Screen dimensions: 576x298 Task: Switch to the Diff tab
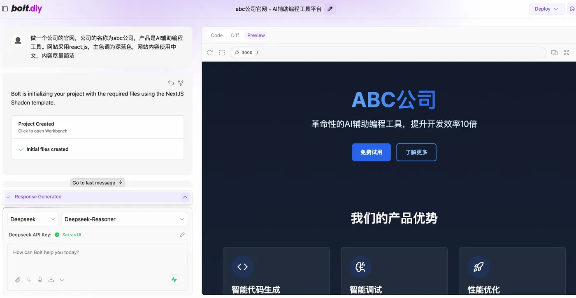[x=235, y=35]
